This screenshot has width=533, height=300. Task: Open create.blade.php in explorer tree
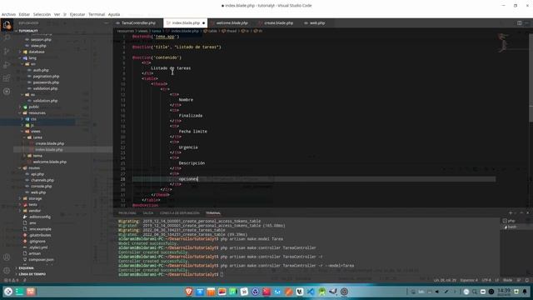pos(50,143)
